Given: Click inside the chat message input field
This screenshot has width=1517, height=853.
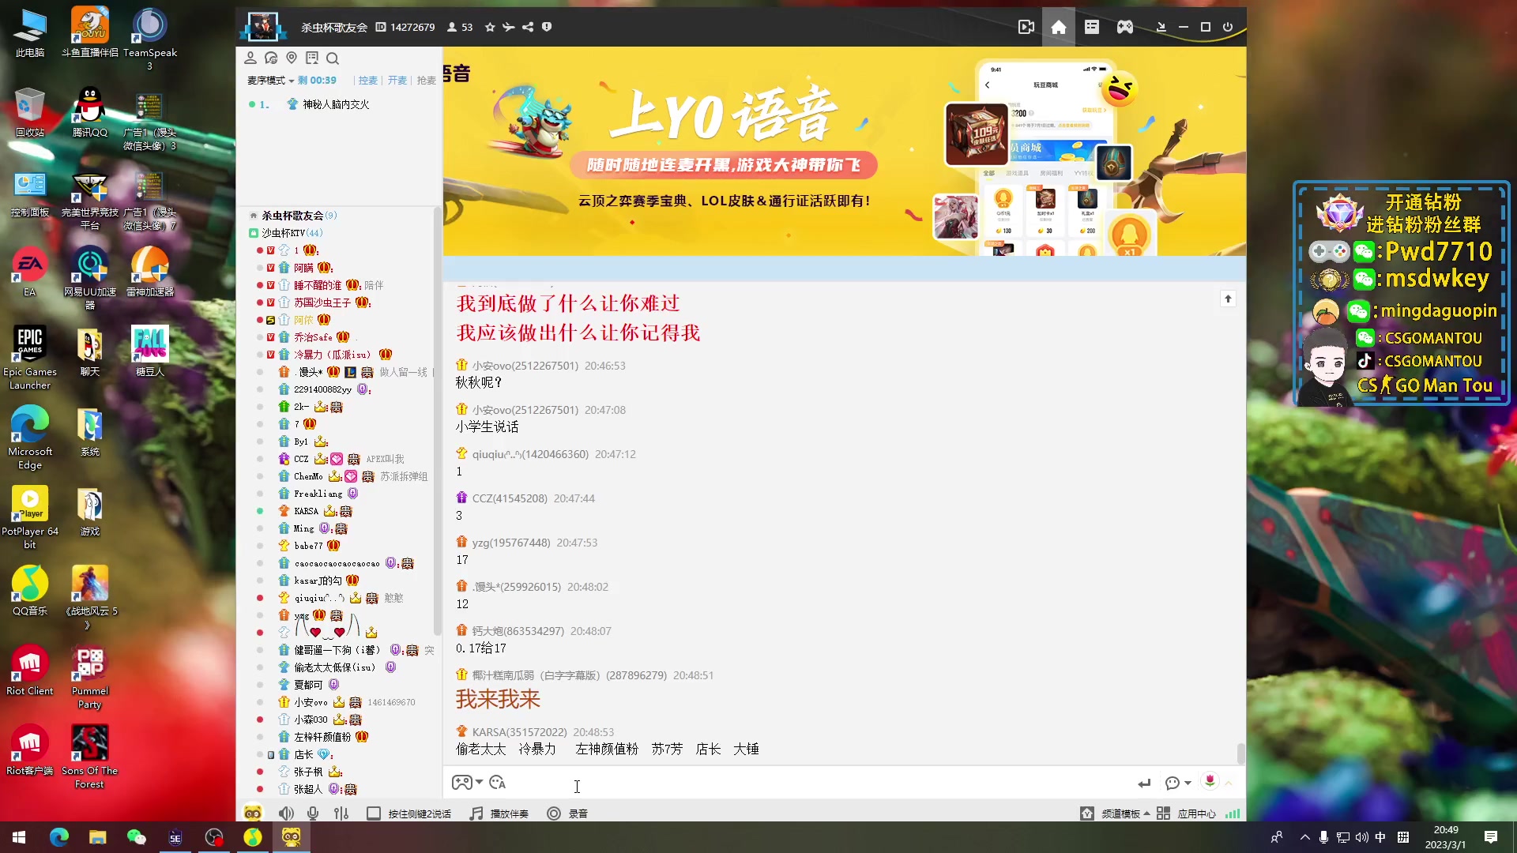Looking at the screenshot, I should (x=790, y=783).
